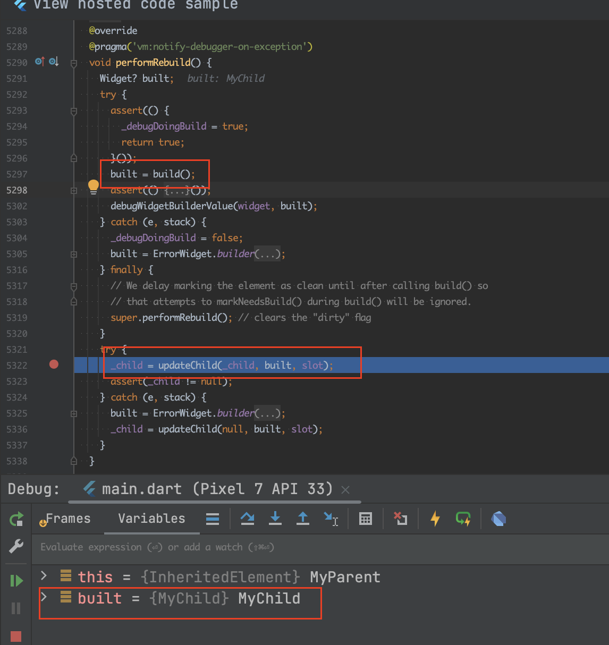Click the field icon next to 'built' variable

[x=66, y=597]
